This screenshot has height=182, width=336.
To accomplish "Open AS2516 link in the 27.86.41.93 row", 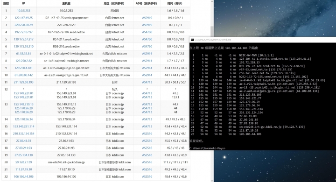I will [x=147, y=141].
